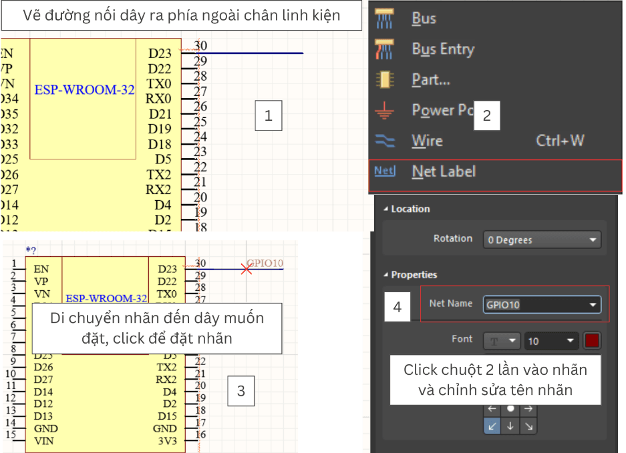Viewport: 626px width, 453px height.
Task: Click the Bus icon in the Place menu
Action: point(385,19)
